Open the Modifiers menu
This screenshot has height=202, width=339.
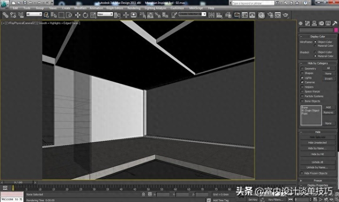coord(80,8)
